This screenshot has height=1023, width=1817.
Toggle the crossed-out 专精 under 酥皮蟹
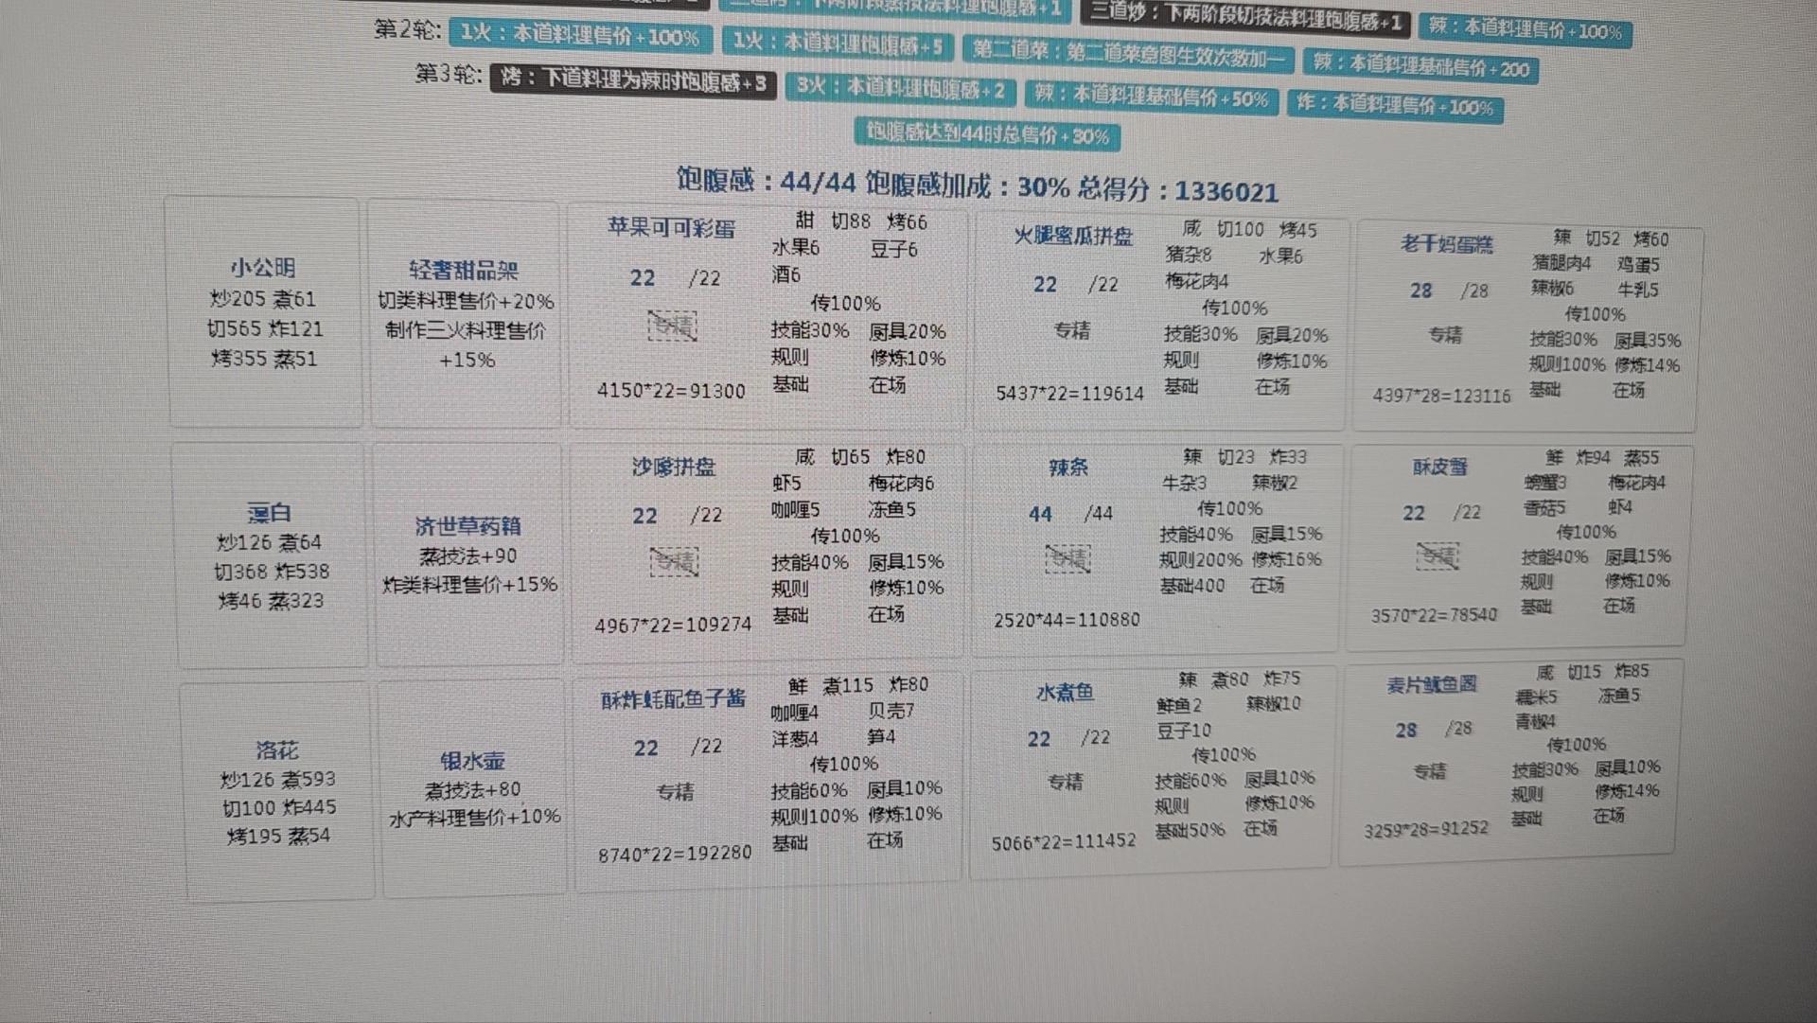1438,556
